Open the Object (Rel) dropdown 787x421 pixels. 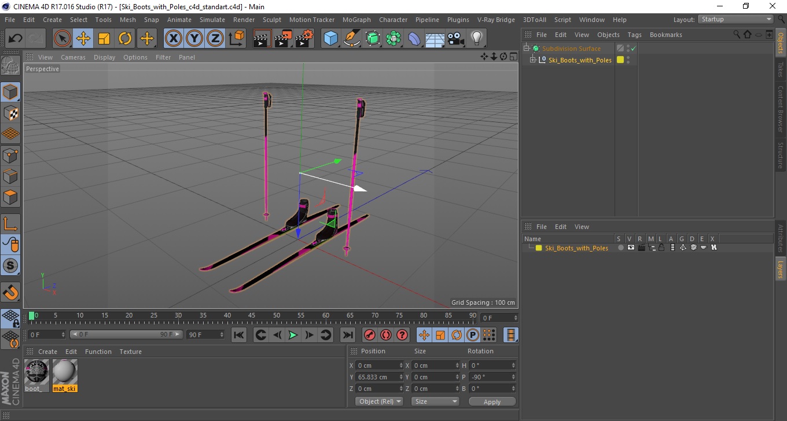[379, 401]
